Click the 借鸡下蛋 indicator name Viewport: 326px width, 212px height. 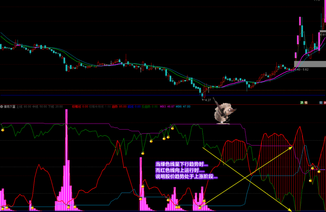pos(10,107)
